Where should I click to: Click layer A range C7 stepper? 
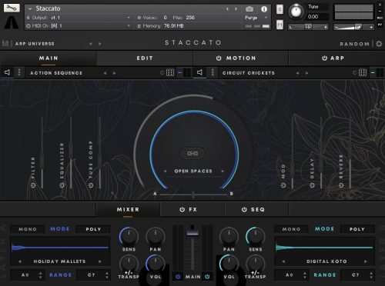[107, 275]
